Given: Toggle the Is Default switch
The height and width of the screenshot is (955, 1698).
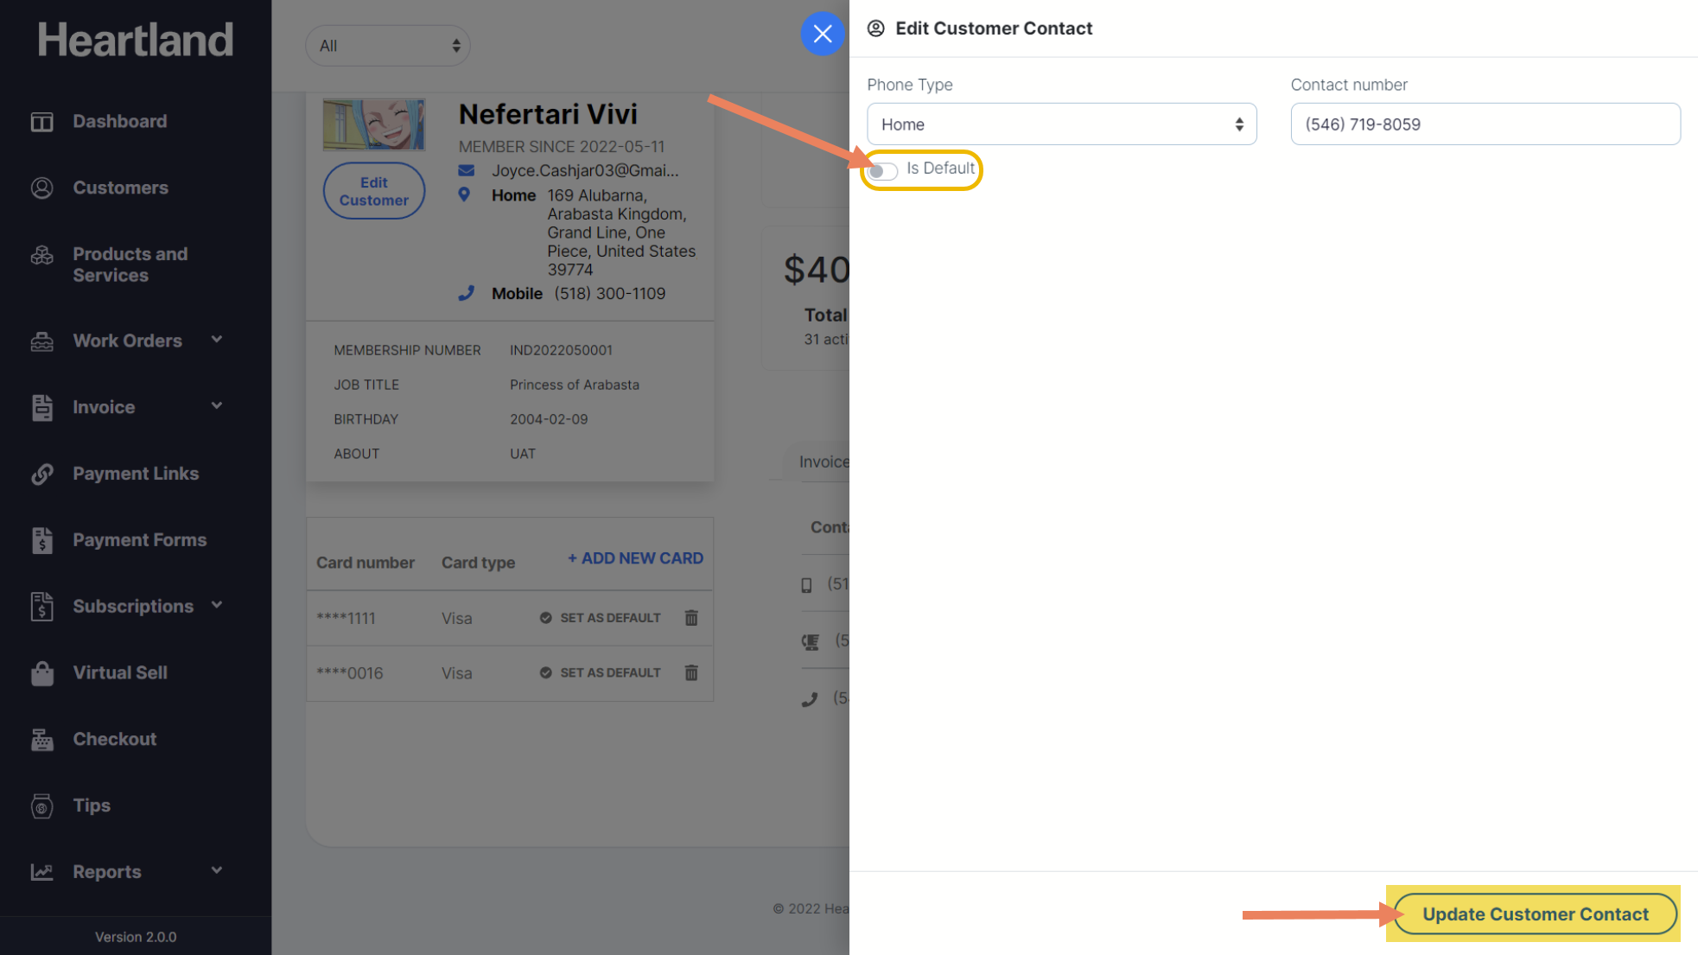Looking at the screenshot, I should point(883,170).
